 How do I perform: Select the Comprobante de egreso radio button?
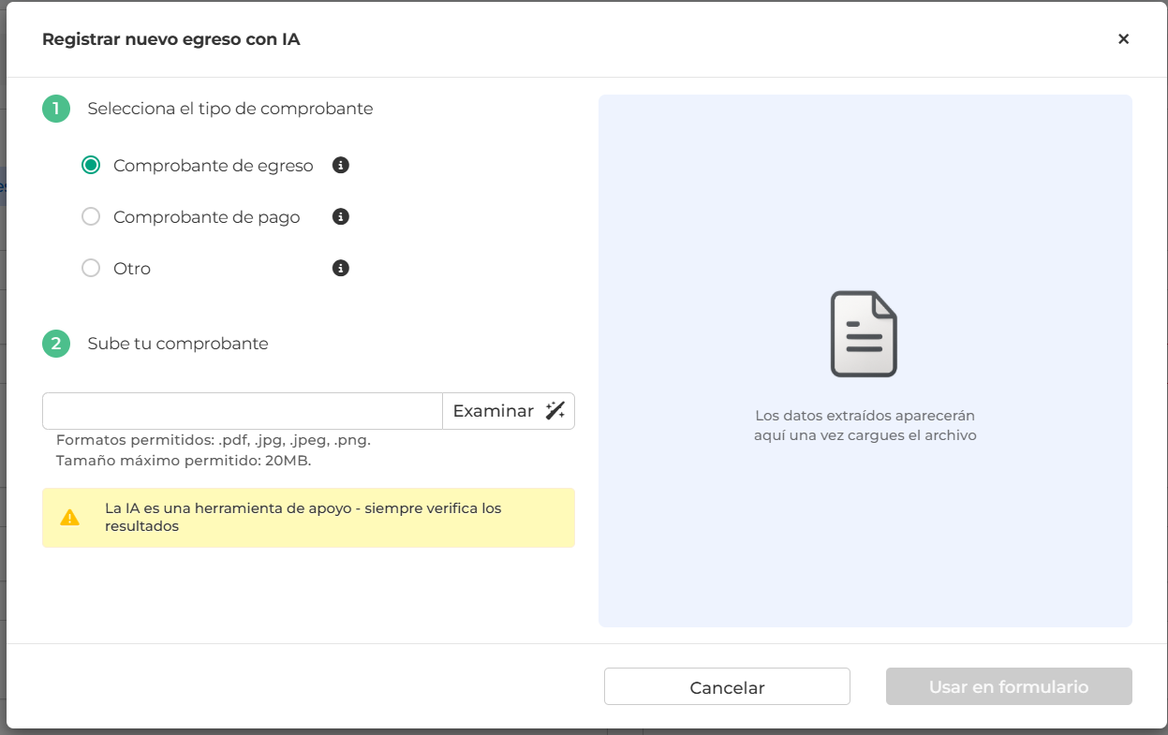pyautogui.click(x=91, y=166)
